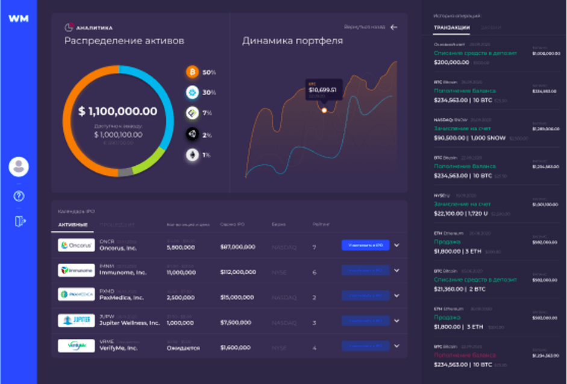Select the black 2% asset icon
Viewport: 567px width, 384px height.
(192, 134)
